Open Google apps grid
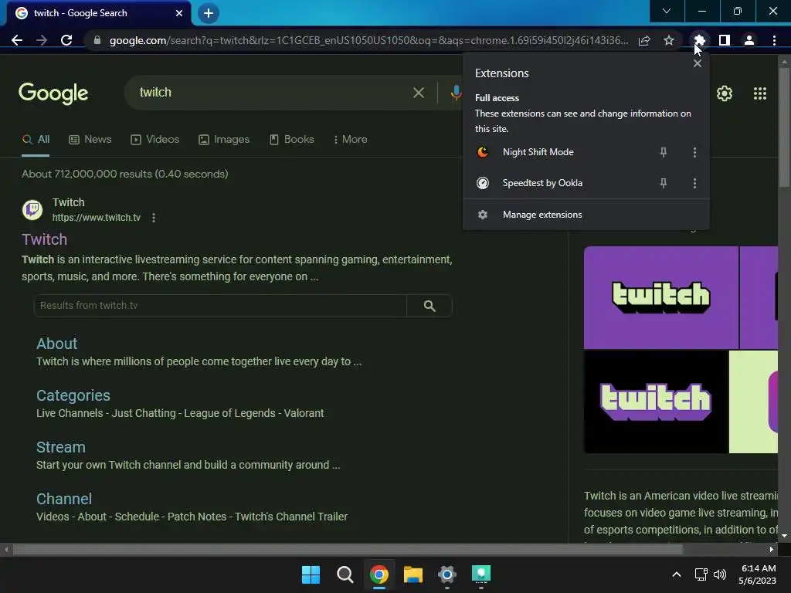 pos(760,93)
